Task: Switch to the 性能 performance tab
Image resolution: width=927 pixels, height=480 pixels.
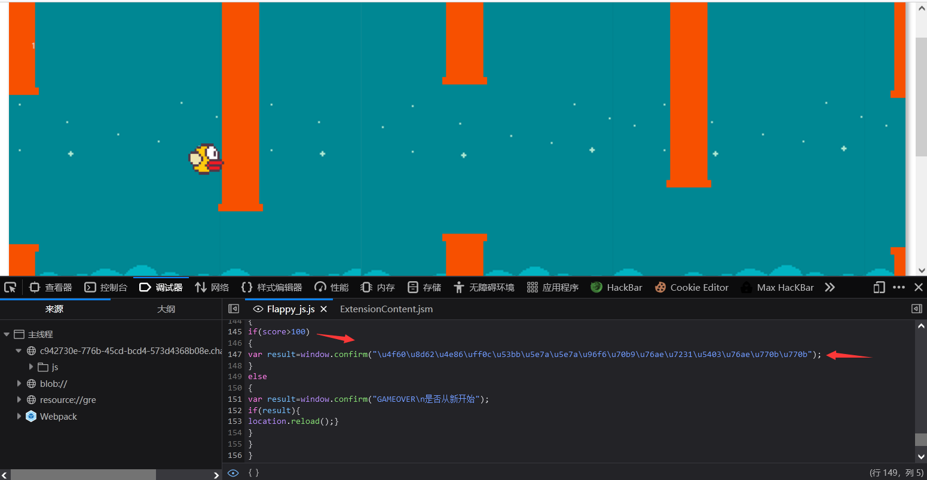Action: (x=332, y=287)
